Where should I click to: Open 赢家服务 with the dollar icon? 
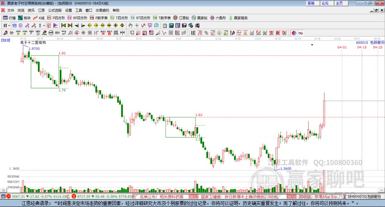pyautogui.click(x=238, y=18)
